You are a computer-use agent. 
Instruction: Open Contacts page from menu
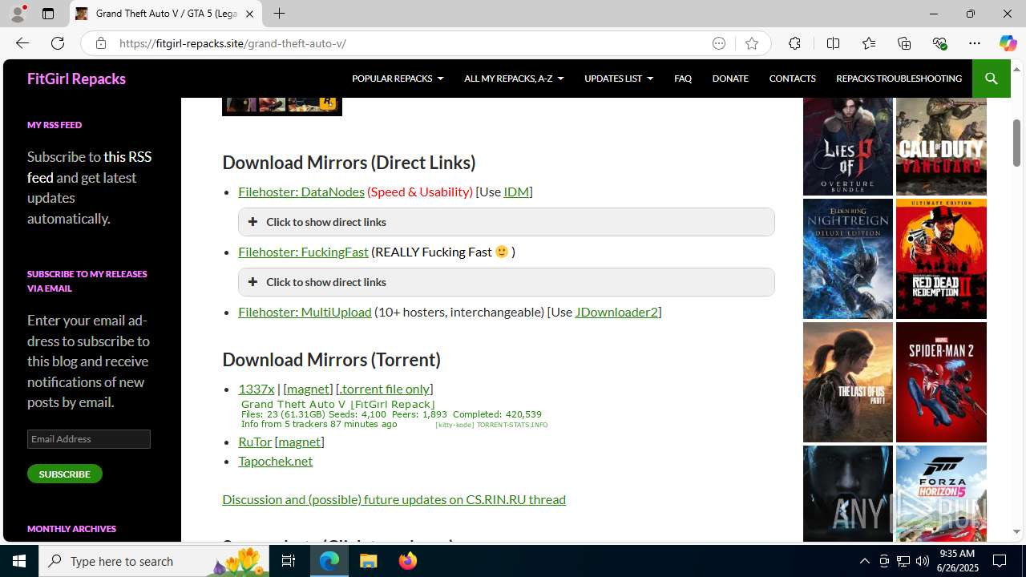coord(792,79)
